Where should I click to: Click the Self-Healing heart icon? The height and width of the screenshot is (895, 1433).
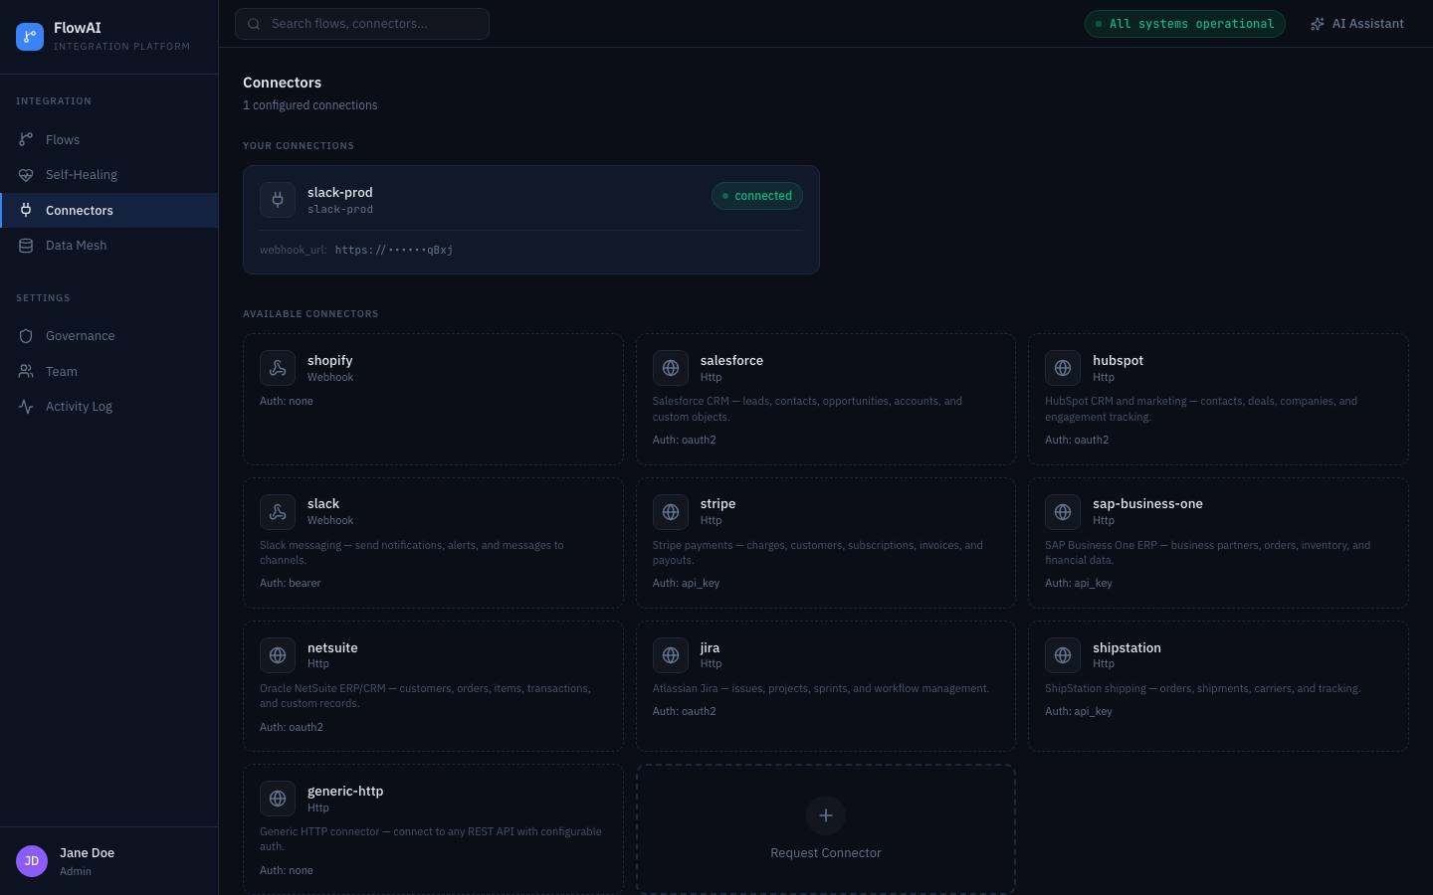click(x=26, y=174)
